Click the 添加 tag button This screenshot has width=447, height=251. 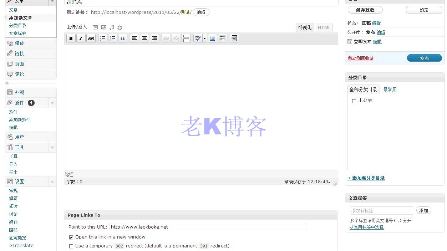(x=423, y=211)
